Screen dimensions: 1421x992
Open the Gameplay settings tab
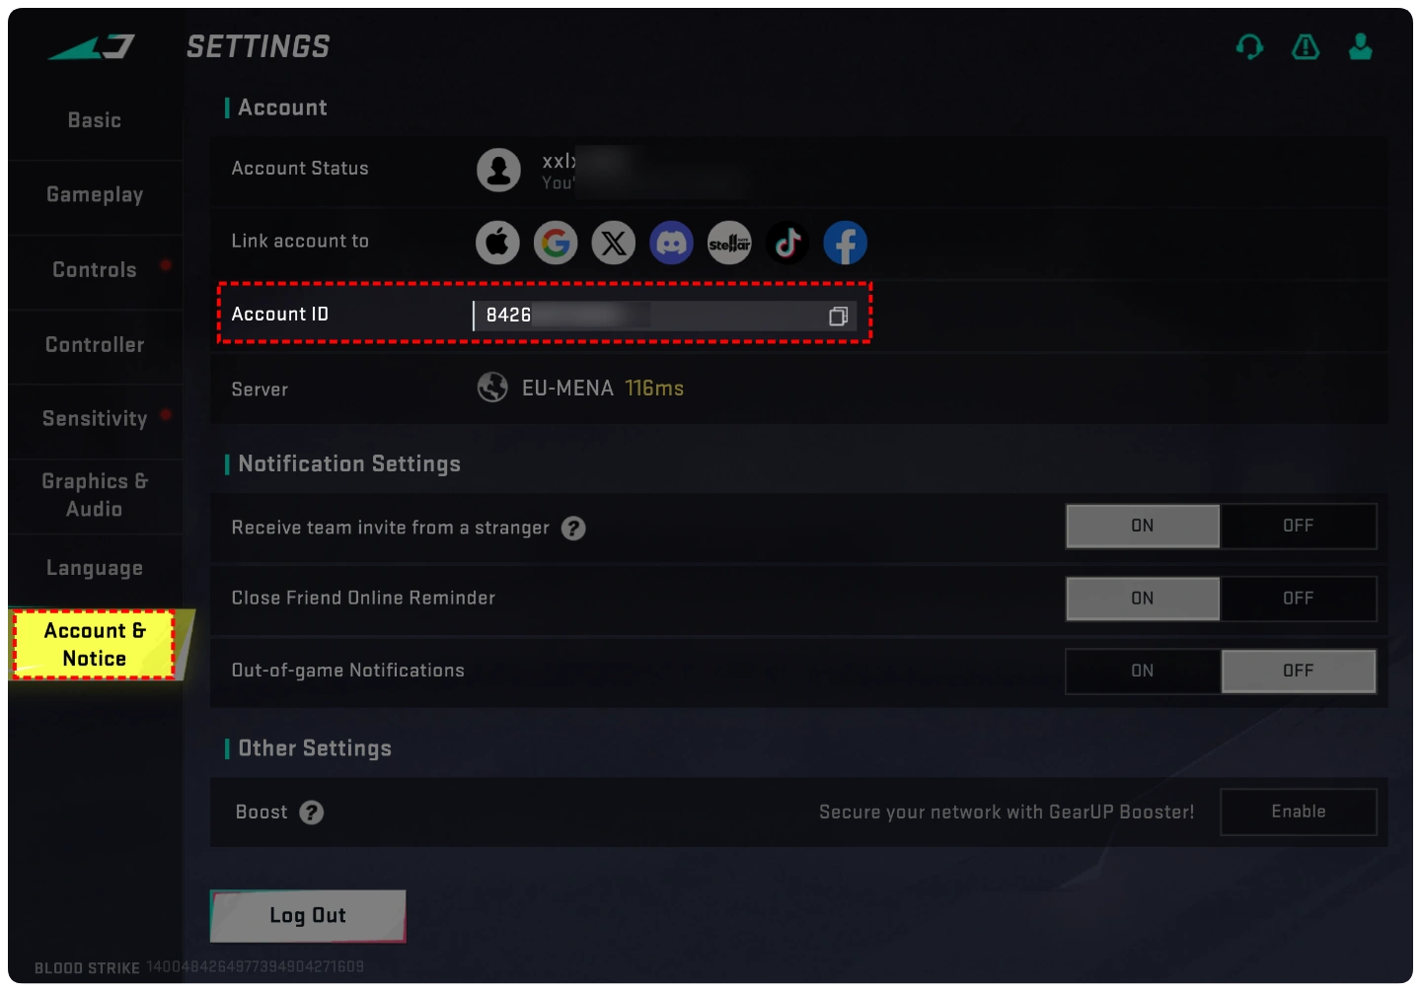click(95, 195)
